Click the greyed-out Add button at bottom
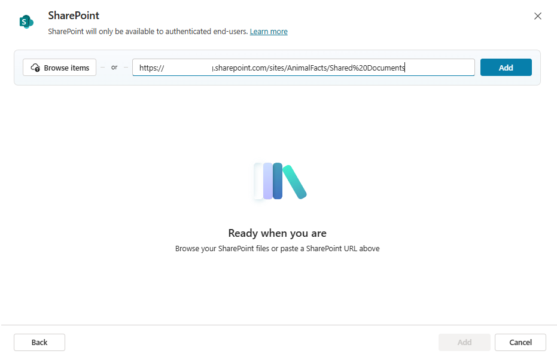 tap(464, 343)
